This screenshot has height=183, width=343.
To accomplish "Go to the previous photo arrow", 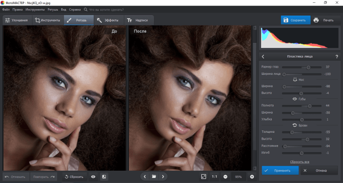I will tap(145, 177).
